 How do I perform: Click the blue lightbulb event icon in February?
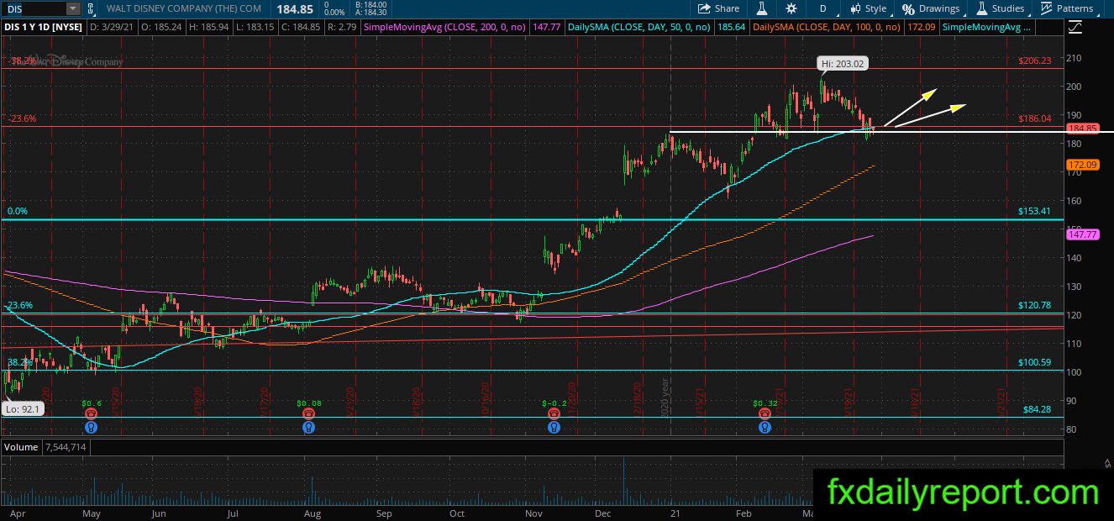pos(765,427)
